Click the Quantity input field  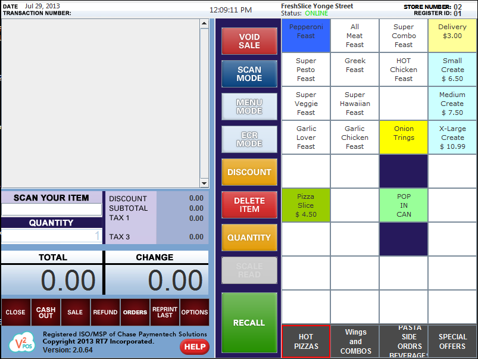[x=51, y=236]
